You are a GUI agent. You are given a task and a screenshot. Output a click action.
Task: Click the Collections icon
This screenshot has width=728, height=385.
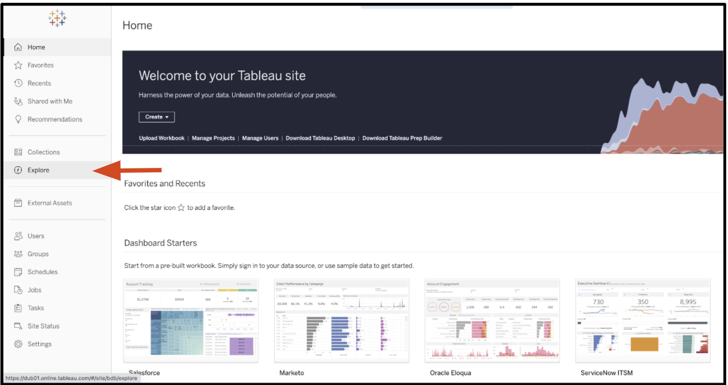tap(18, 152)
